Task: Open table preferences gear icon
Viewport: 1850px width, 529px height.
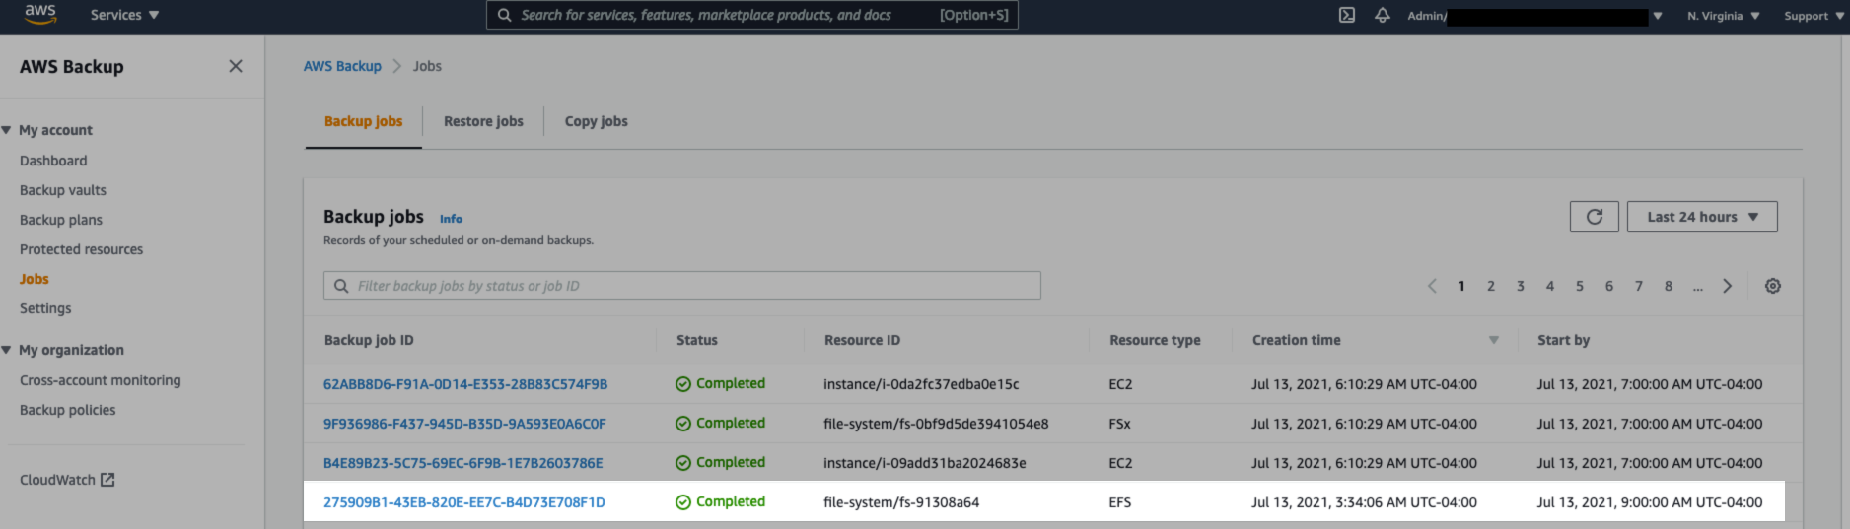Action: click(x=1772, y=286)
